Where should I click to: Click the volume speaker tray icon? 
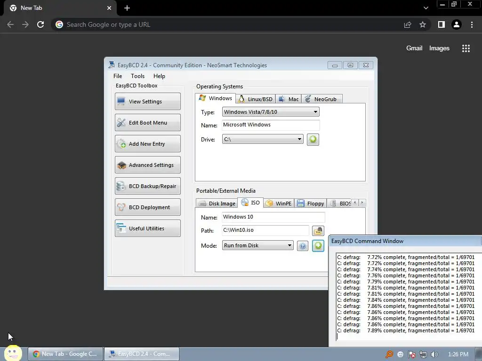click(434, 354)
